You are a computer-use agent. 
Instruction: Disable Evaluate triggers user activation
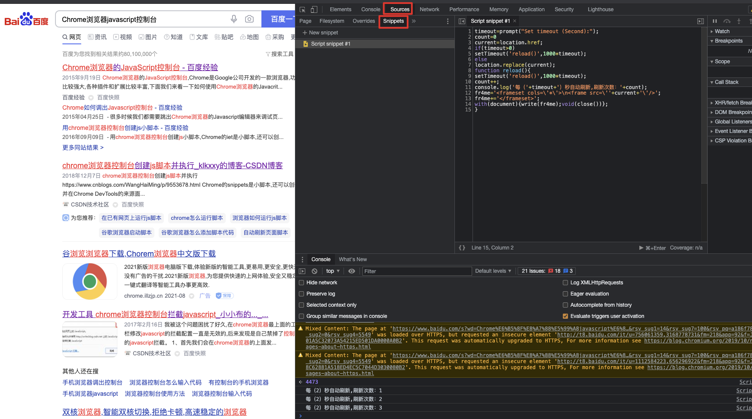(565, 316)
